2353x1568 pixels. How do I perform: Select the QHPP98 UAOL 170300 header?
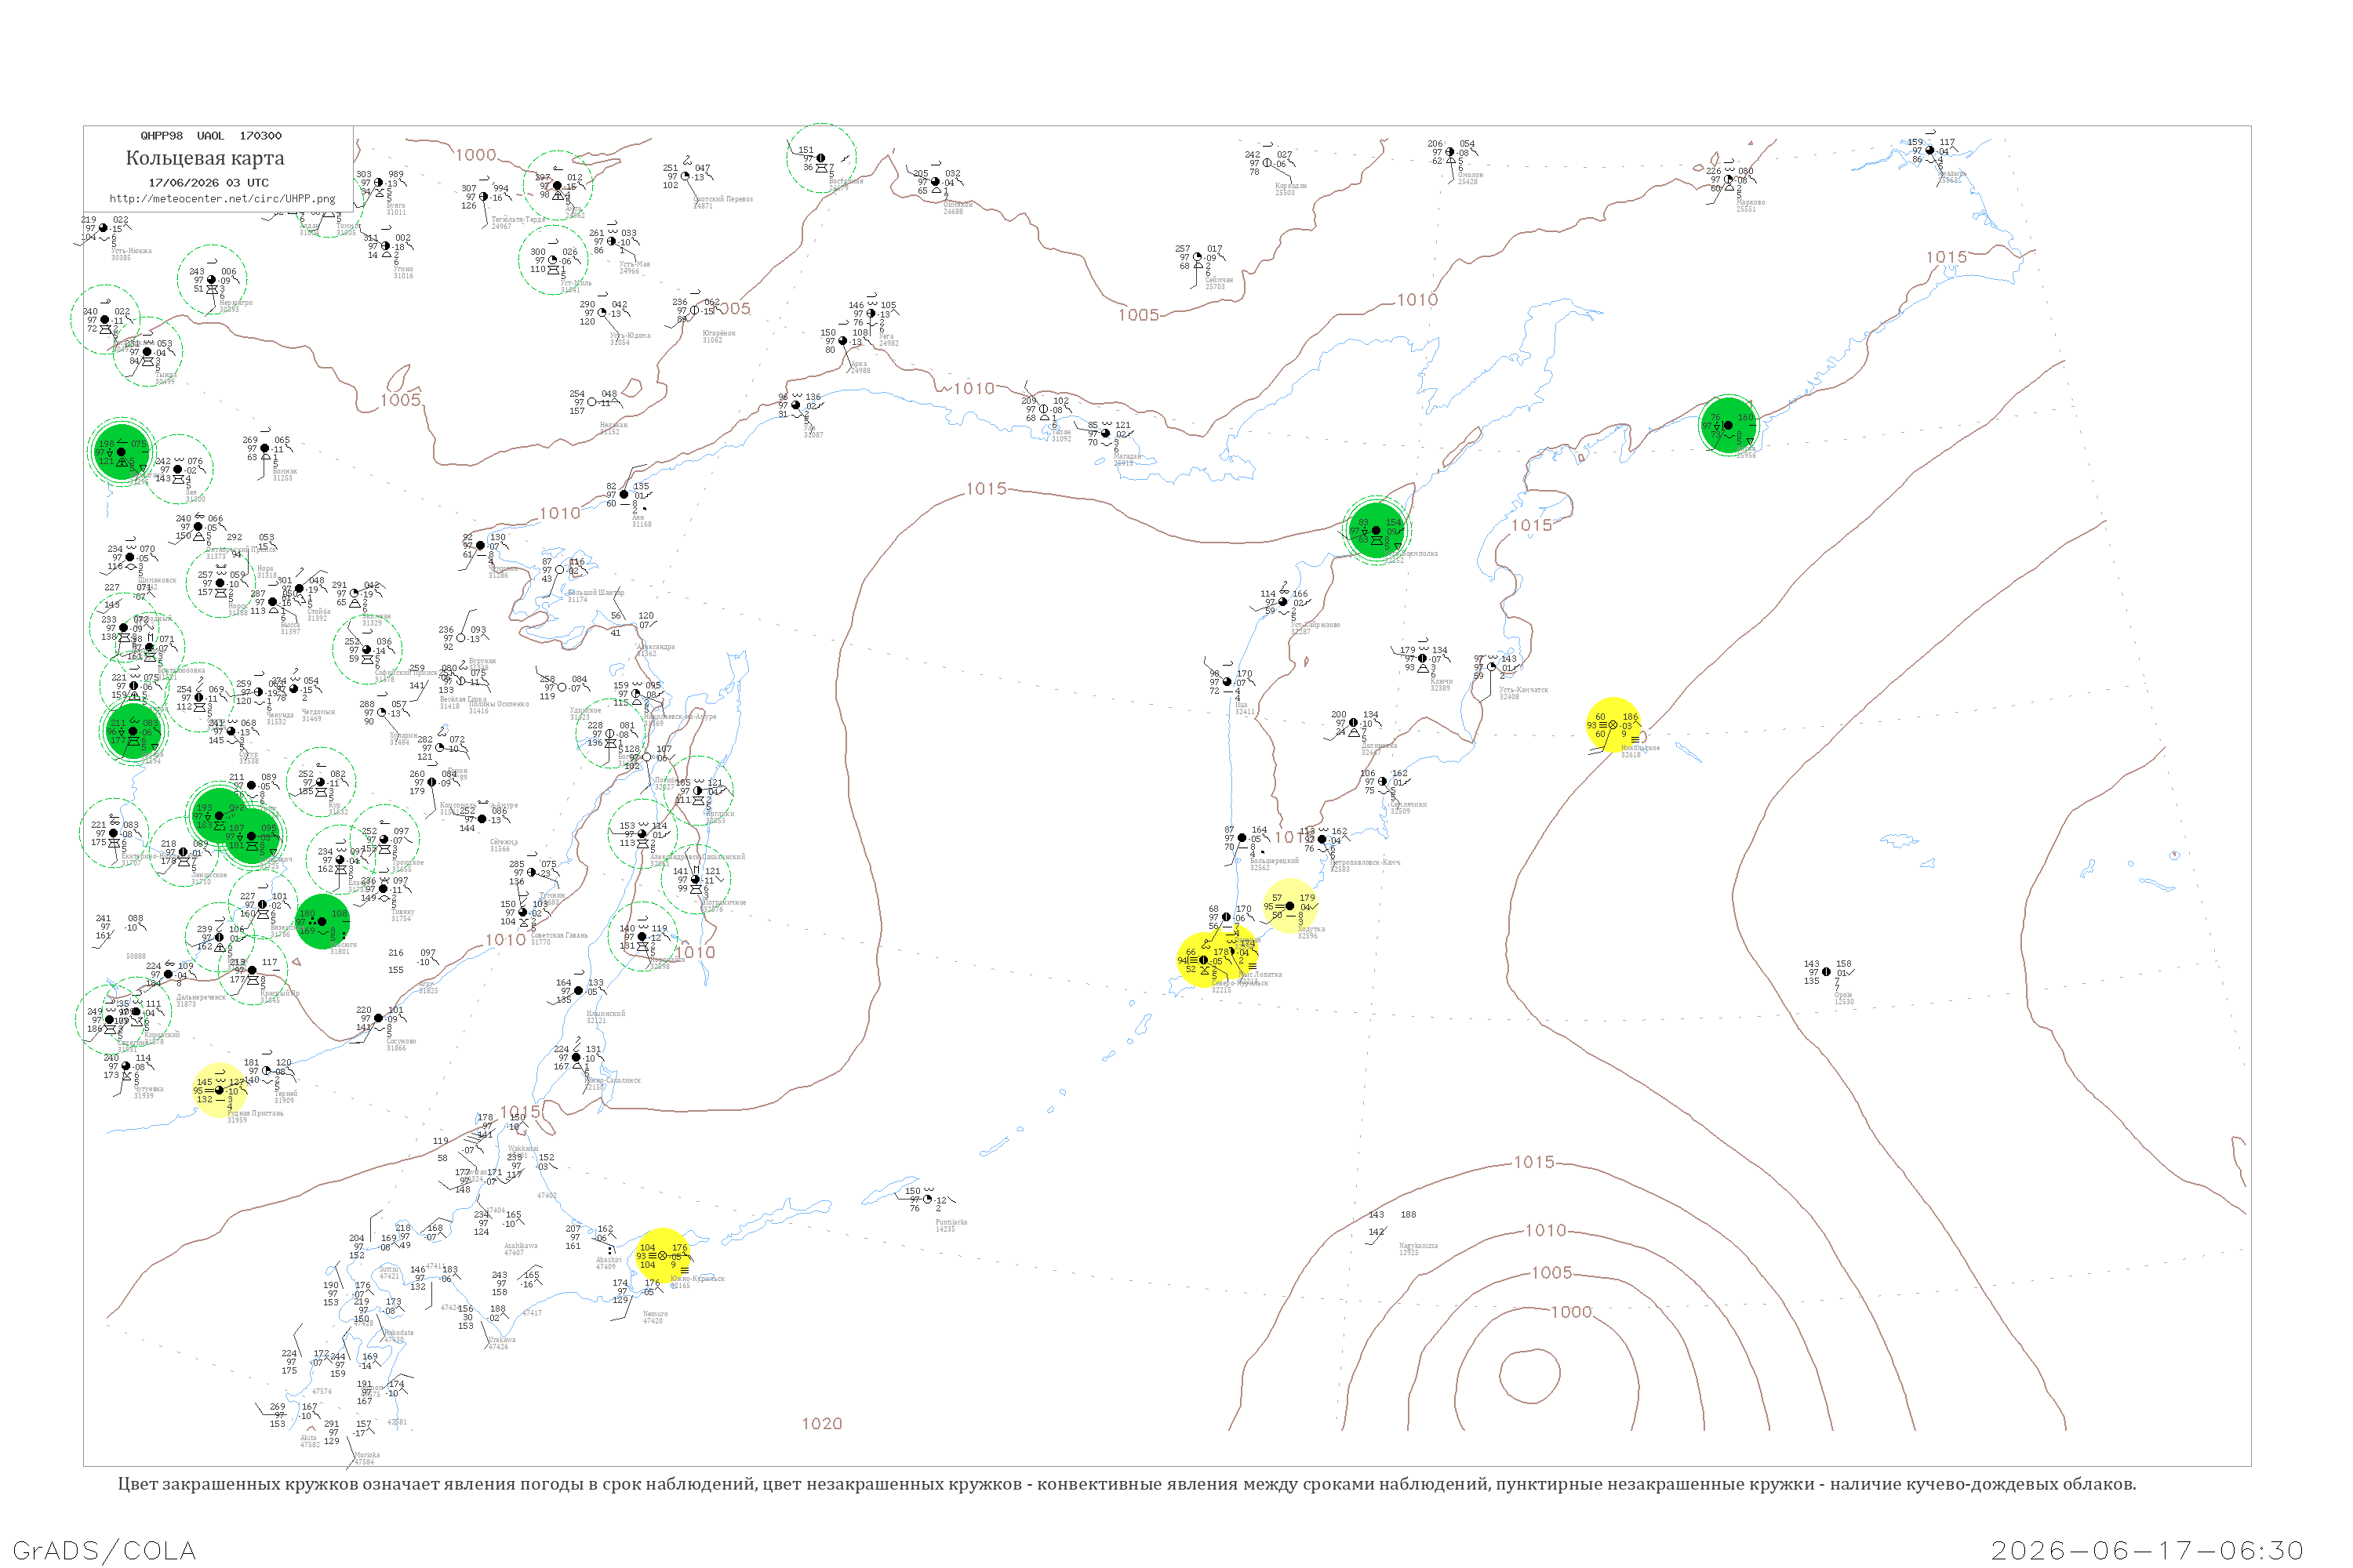coord(211,136)
